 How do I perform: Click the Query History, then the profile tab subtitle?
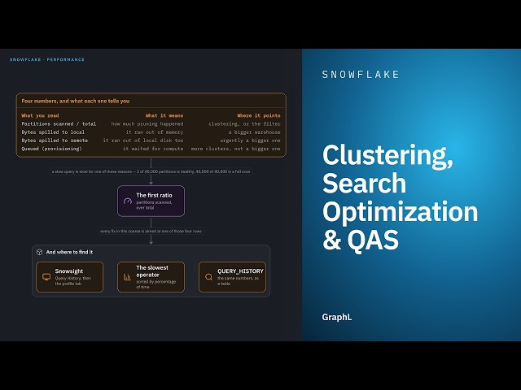pos(73,281)
